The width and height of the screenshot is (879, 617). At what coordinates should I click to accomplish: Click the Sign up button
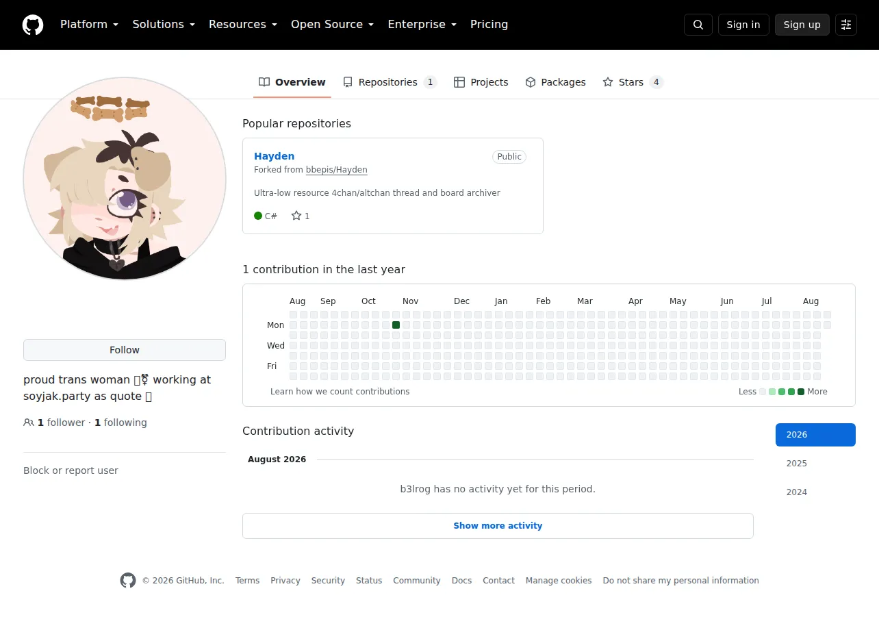[x=802, y=25]
